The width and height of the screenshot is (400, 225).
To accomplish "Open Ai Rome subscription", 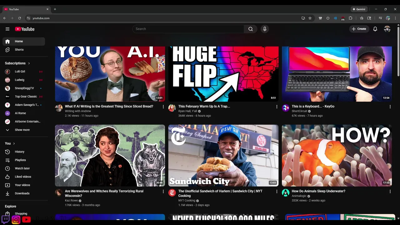I will (x=24, y=113).
